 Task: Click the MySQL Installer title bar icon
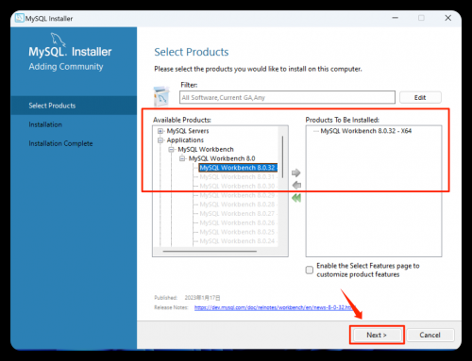(x=20, y=18)
